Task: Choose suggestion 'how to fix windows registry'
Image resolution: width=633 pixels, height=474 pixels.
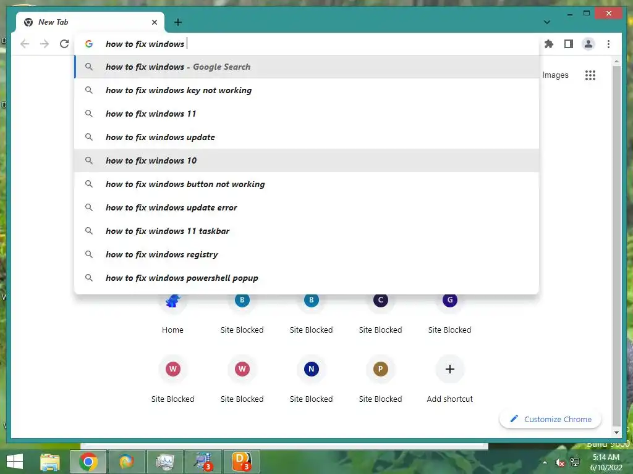Action: click(307, 254)
